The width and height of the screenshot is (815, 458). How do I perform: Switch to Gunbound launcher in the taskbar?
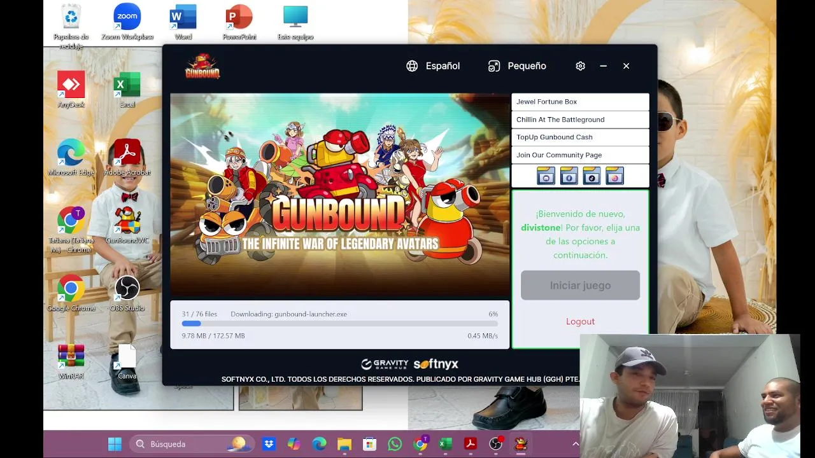tap(521, 444)
